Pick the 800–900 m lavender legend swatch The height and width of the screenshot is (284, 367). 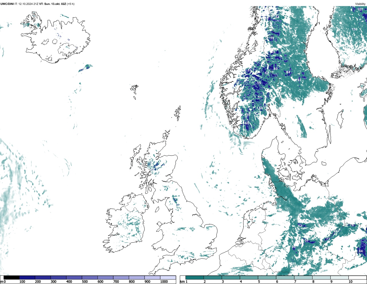coord(137,277)
